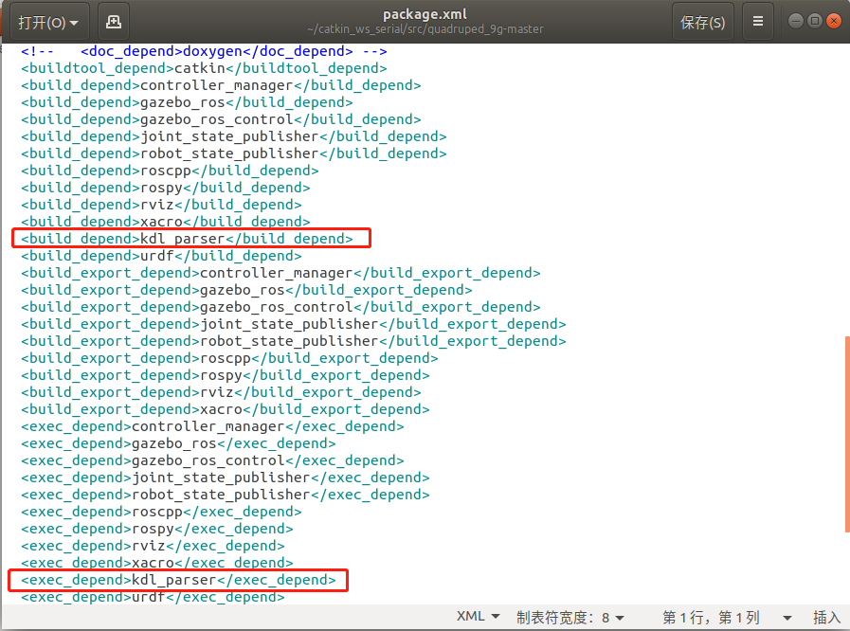850x631 pixels.
Task: Open the XML syntax mode selector
Action: 478,616
